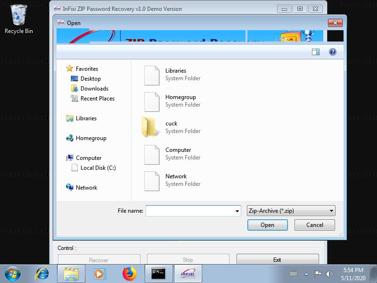Click inside the File name input box
This screenshot has width=377, height=283.
click(x=190, y=211)
